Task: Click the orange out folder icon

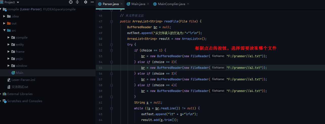Action: click(x=9, y=23)
